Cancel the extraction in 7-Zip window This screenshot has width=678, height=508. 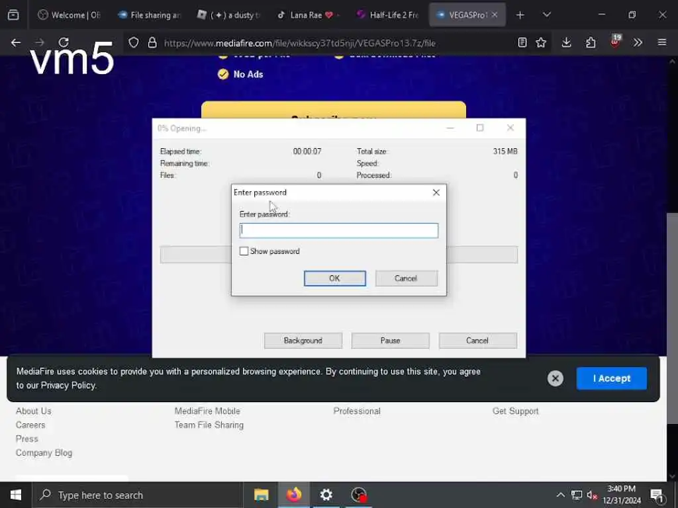click(x=478, y=341)
